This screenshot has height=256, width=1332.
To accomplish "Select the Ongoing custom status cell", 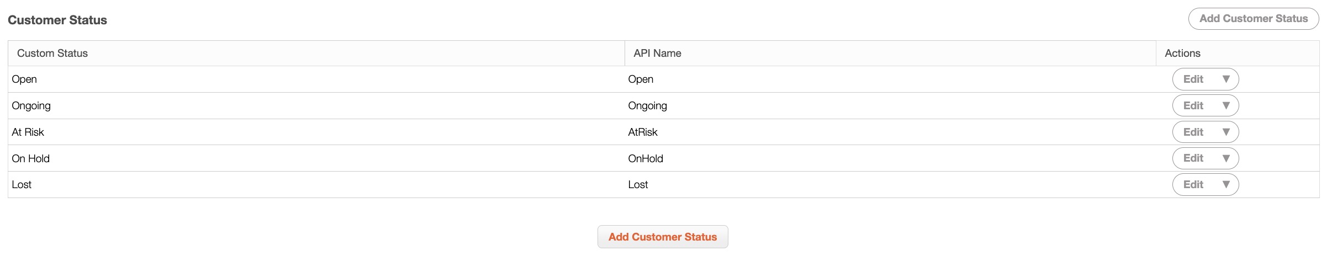I will click(31, 106).
